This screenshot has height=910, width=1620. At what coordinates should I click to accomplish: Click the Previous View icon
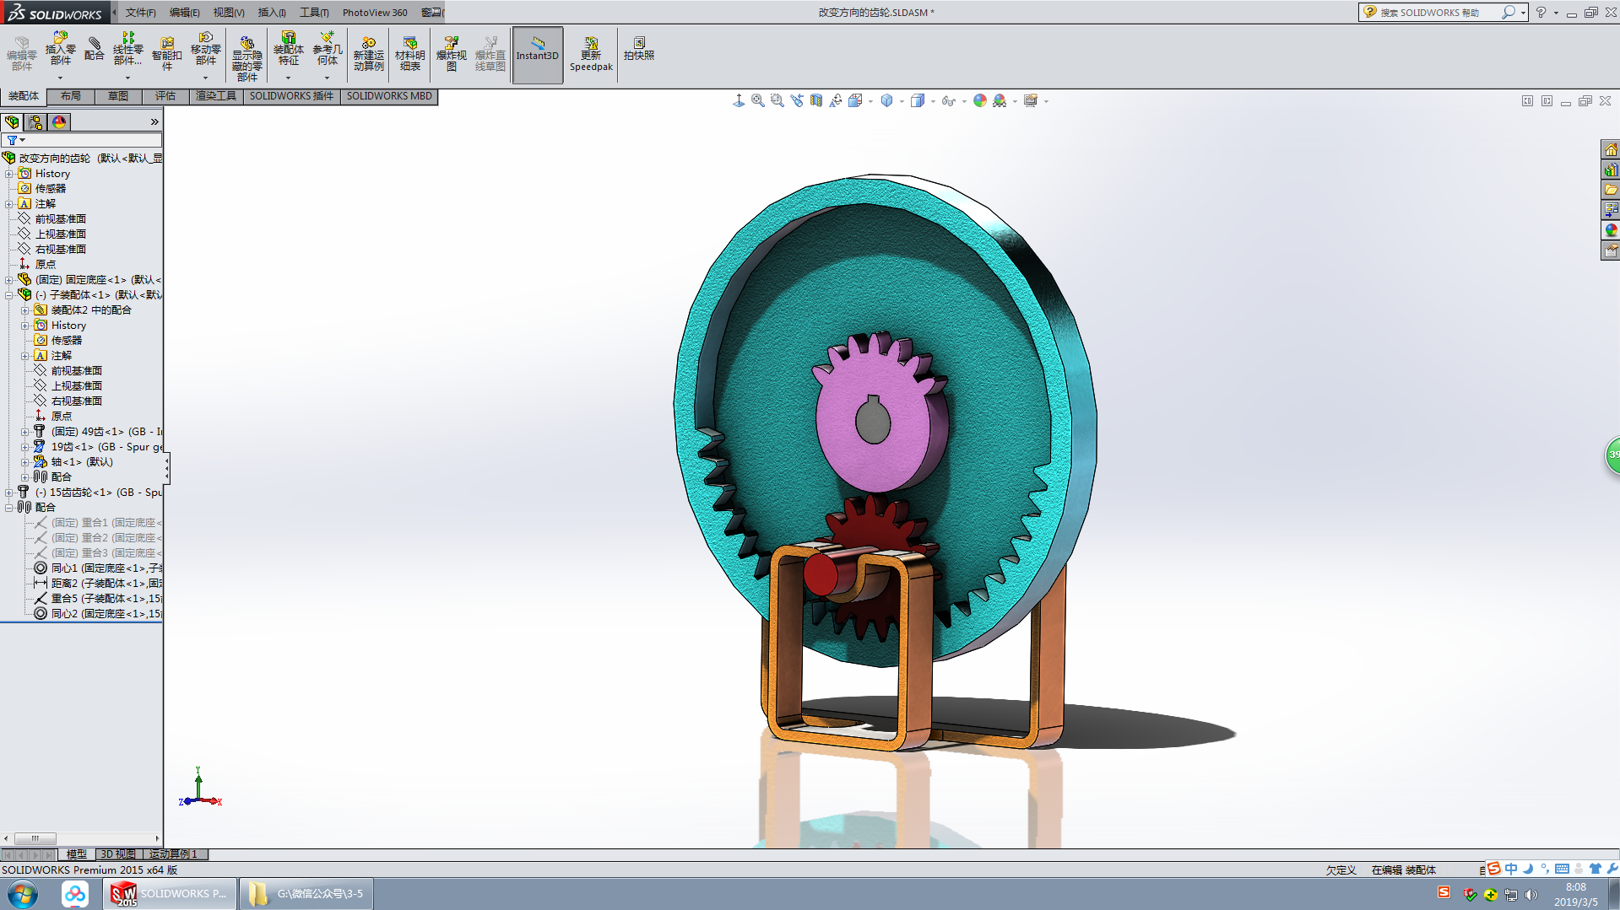coord(797,101)
